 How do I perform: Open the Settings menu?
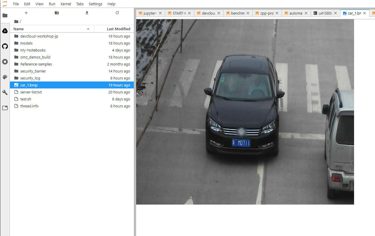click(x=95, y=4)
